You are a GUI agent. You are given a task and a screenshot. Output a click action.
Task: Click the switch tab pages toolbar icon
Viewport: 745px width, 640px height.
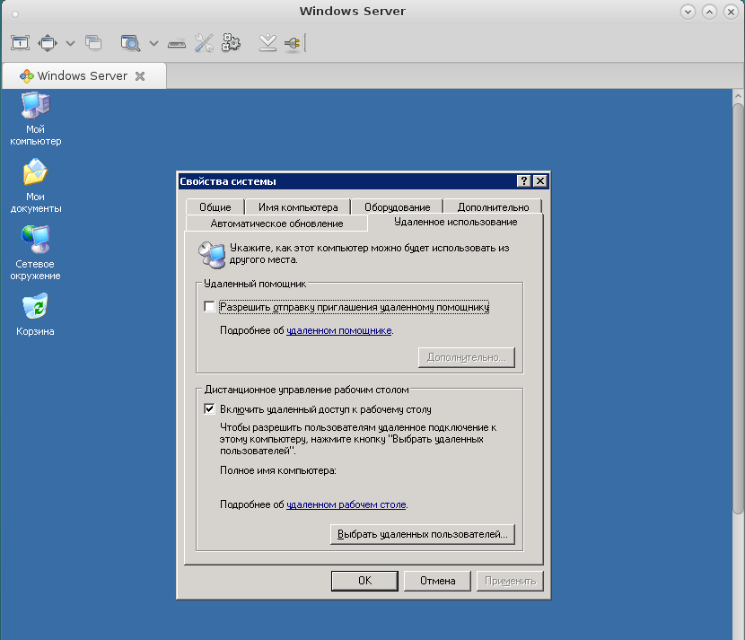tap(93, 43)
